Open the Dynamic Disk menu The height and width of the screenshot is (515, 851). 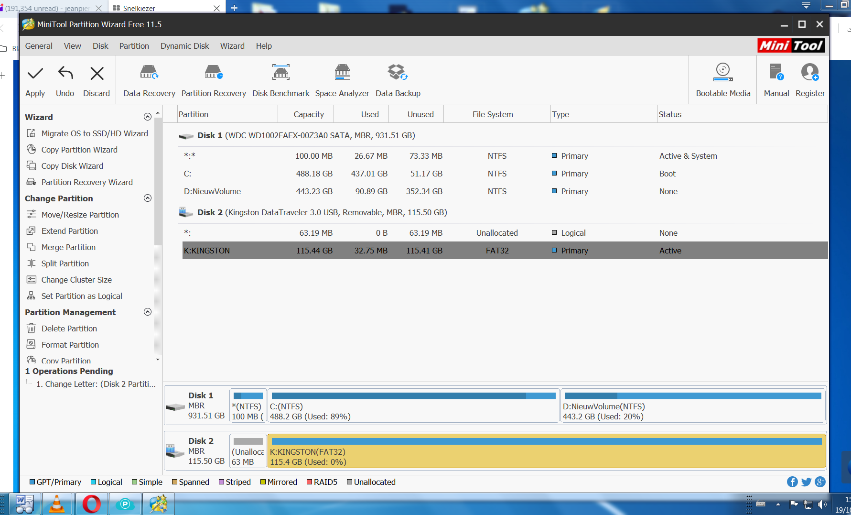coord(184,46)
